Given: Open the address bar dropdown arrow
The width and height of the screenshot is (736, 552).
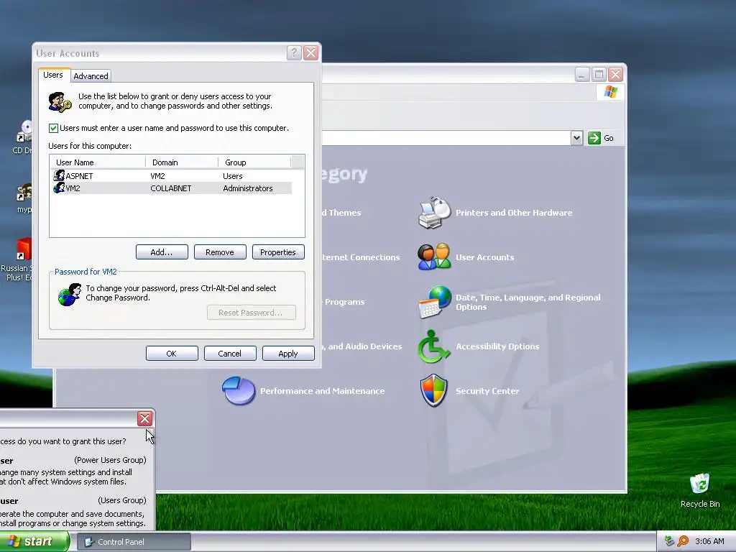Looking at the screenshot, I should tap(577, 138).
